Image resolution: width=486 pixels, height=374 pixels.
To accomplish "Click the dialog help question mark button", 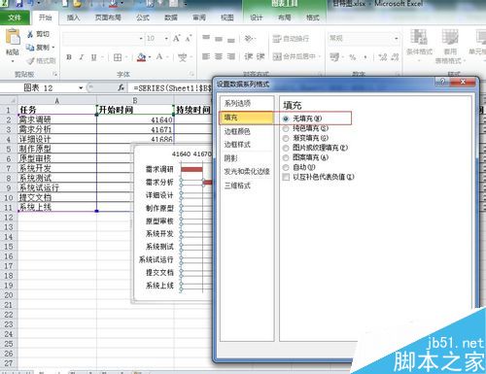I will pyautogui.click(x=442, y=82).
